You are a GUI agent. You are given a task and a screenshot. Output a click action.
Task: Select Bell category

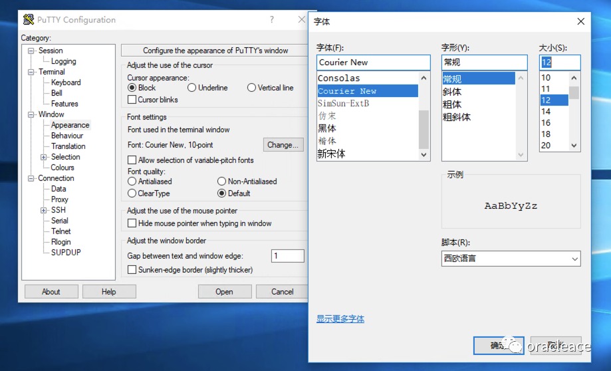pyautogui.click(x=57, y=93)
